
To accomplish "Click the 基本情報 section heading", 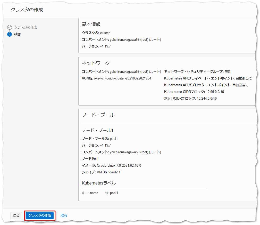I will pyautogui.click(x=91, y=24).
